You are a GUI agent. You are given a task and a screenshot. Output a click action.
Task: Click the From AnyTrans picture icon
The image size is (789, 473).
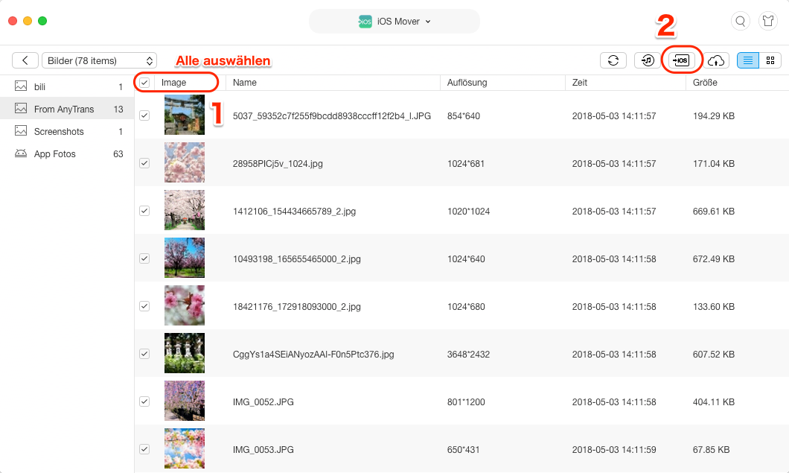coord(21,108)
